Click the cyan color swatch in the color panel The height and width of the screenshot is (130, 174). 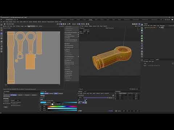[43, 103]
